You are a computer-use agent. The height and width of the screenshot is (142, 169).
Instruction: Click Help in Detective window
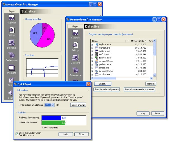coord(143,113)
